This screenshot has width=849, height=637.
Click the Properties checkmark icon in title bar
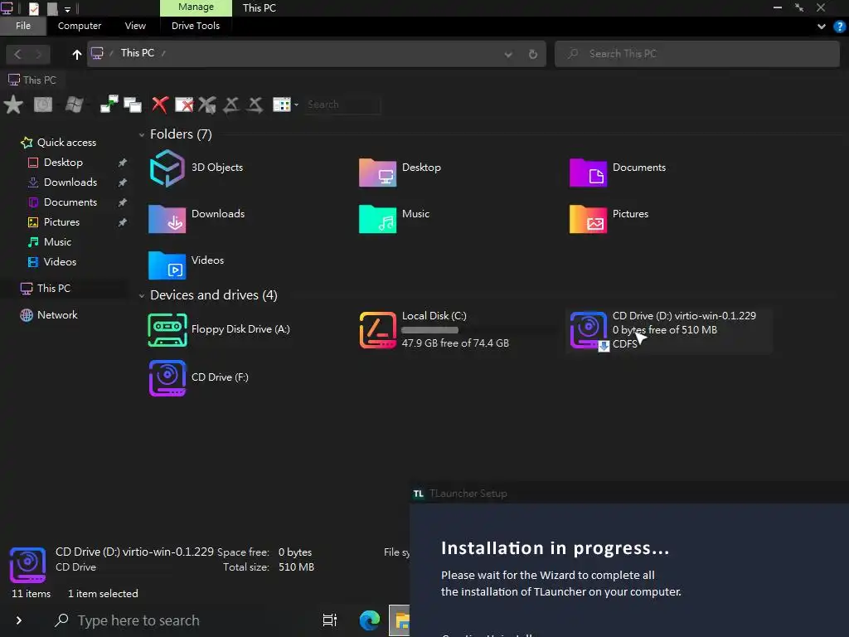coord(33,8)
